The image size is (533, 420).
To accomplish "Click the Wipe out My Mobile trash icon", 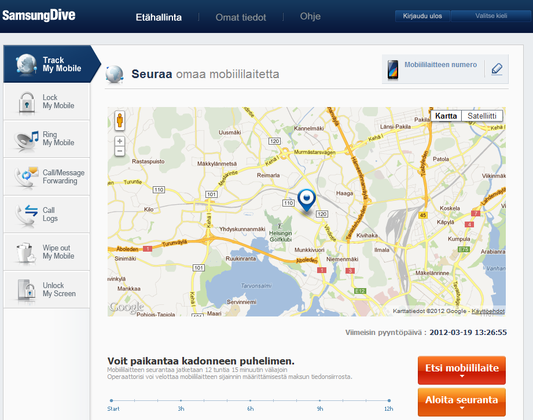I will [26, 252].
